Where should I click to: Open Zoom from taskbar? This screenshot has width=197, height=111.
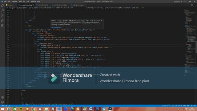[66, 109]
